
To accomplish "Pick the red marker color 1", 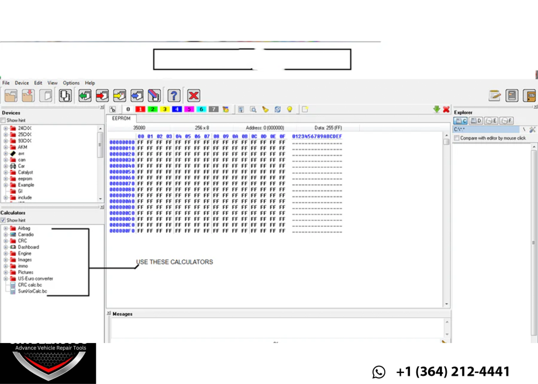I will coord(140,109).
